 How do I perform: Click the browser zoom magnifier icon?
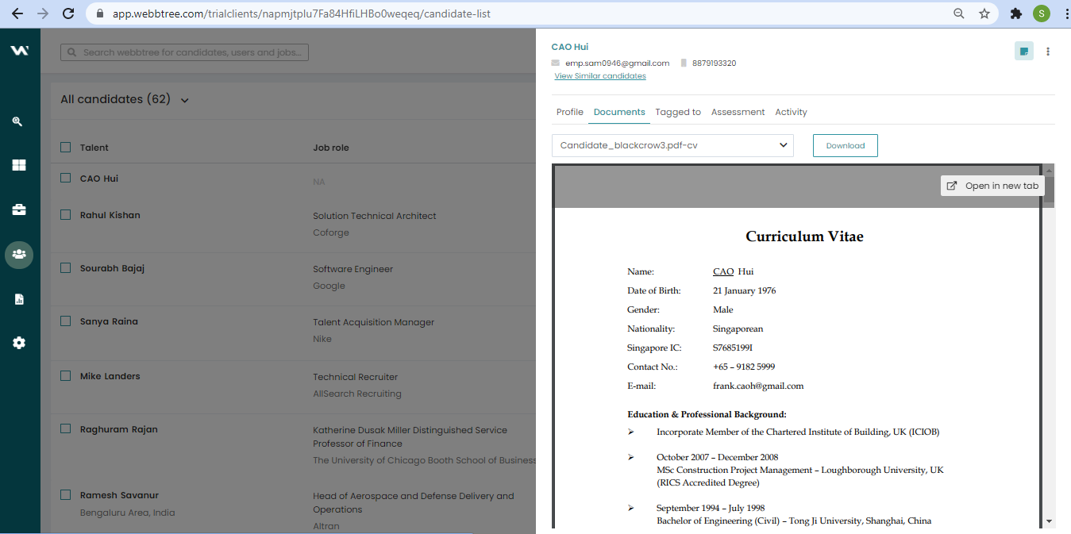pyautogui.click(x=959, y=13)
